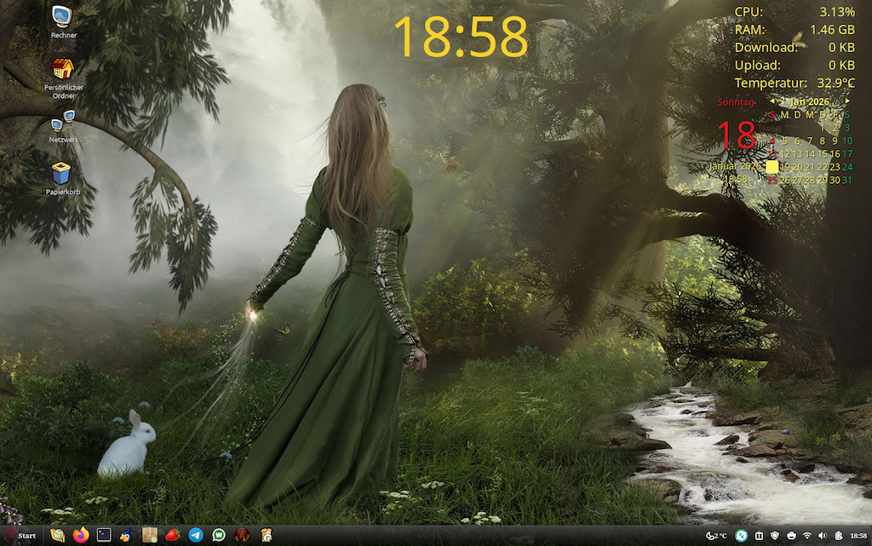Open the Persönlicher Ordner home folder

point(63,70)
